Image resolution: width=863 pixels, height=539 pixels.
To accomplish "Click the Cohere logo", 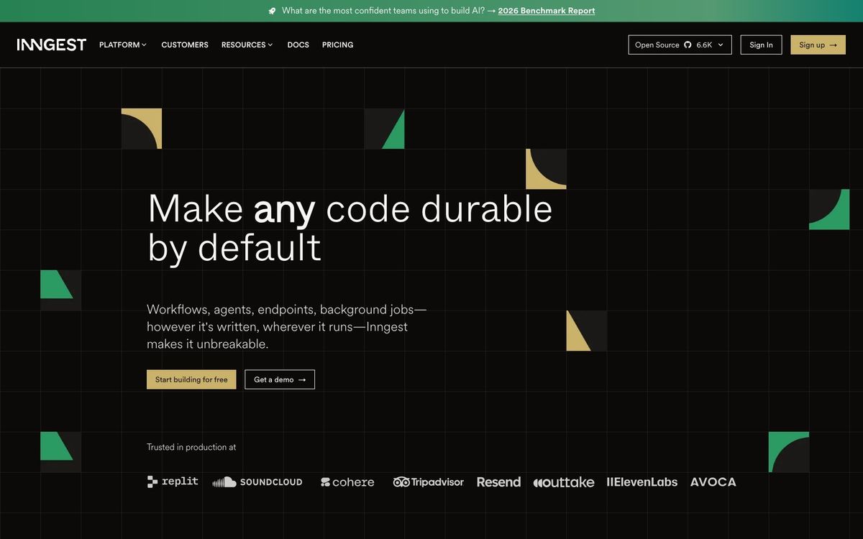I will coord(347,482).
